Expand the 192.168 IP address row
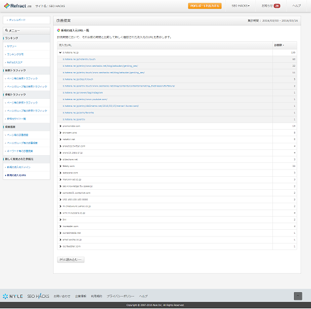This screenshot has height=309, width=311. pyautogui.click(x=60, y=200)
